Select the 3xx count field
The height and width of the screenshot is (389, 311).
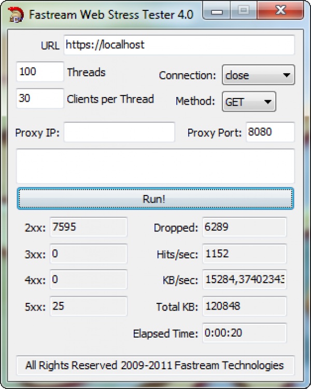pos(89,254)
